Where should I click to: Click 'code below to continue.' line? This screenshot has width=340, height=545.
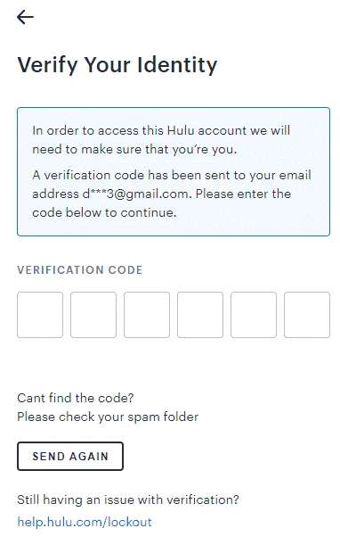click(x=104, y=212)
